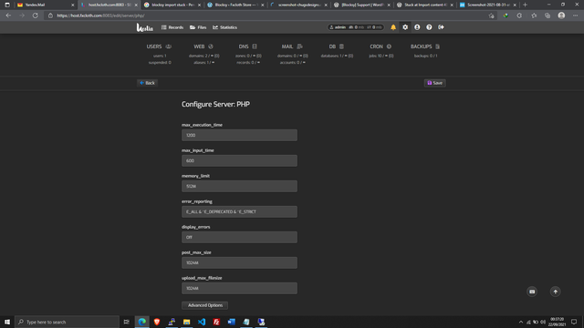The width and height of the screenshot is (584, 328).
Task: Open Brave browser from the taskbar
Action: click(157, 322)
